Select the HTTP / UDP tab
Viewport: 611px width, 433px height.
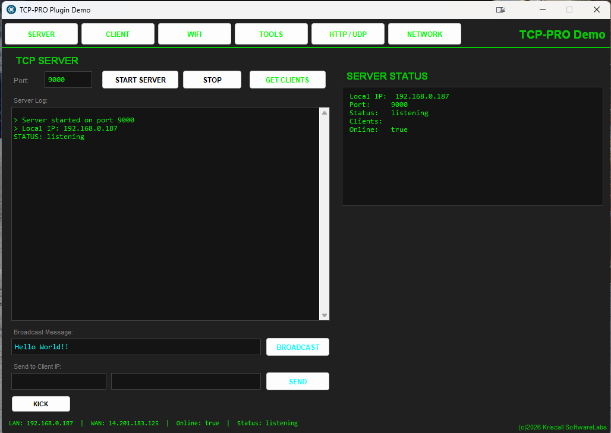[348, 34]
